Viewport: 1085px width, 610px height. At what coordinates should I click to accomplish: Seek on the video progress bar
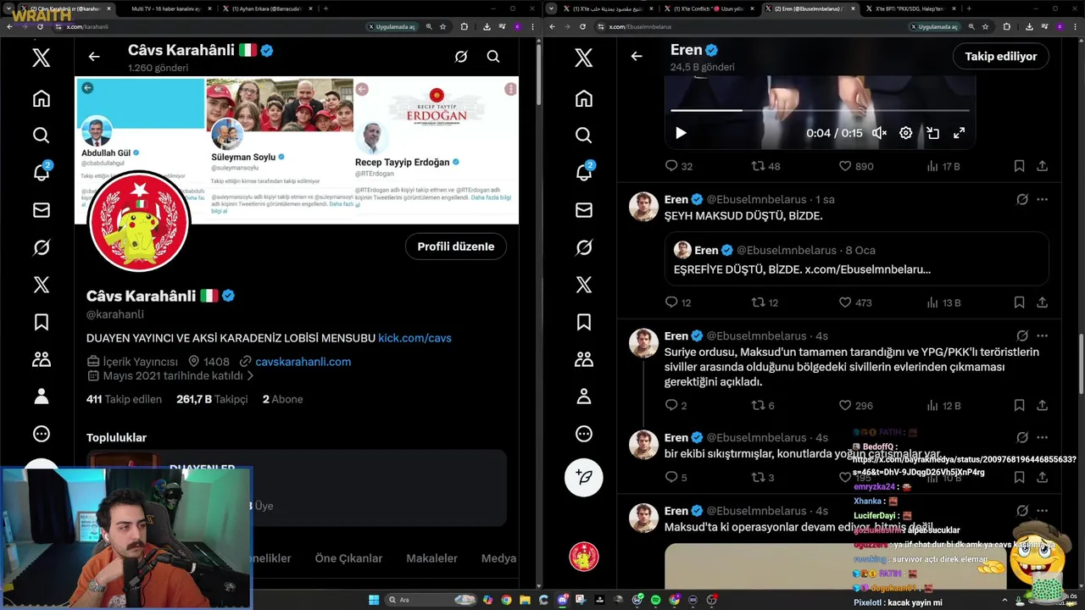tap(820, 110)
